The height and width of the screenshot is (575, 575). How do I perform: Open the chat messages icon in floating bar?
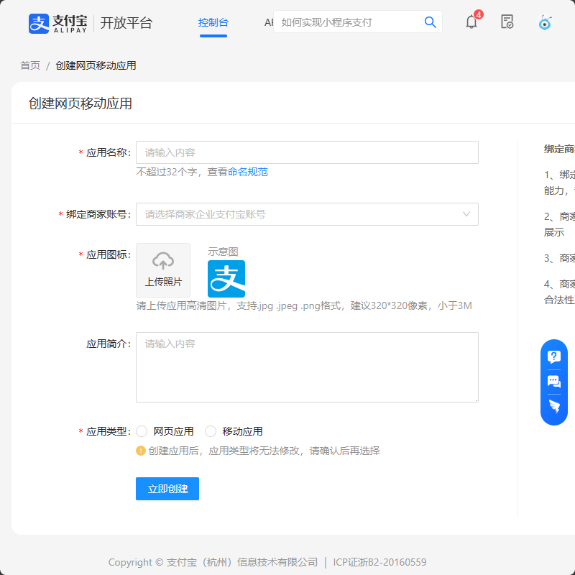(554, 382)
